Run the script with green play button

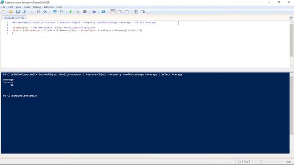click(x=71, y=11)
